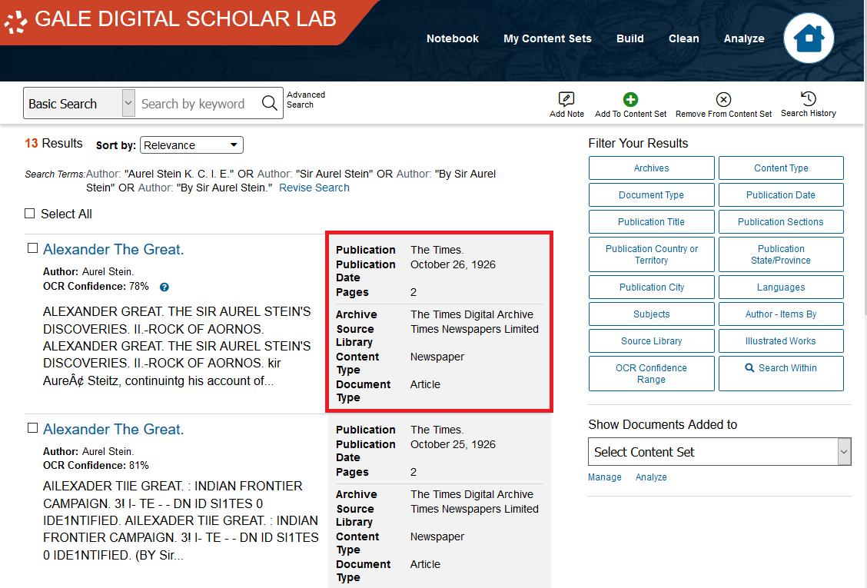Click the Revise Search link

click(x=314, y=187)
